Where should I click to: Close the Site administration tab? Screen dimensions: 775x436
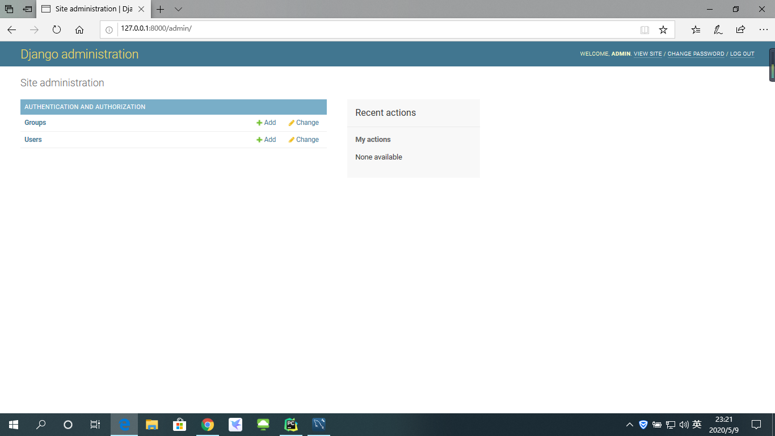coord(141,9)
